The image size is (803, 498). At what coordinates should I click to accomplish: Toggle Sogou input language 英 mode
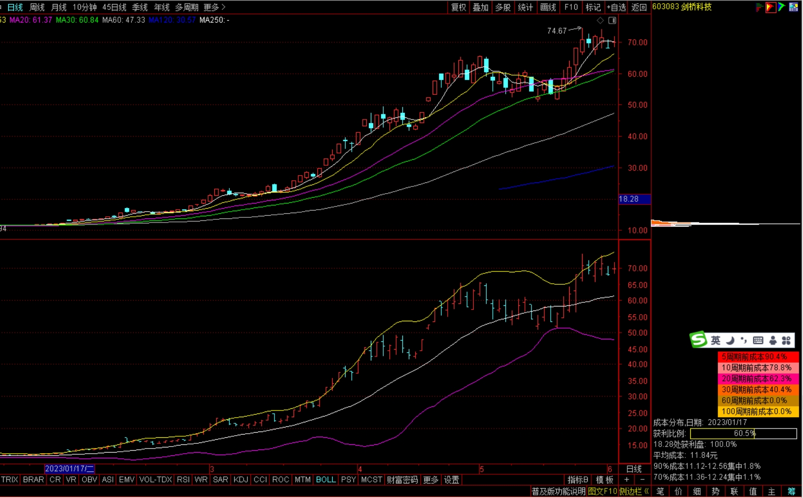(715, 340)
